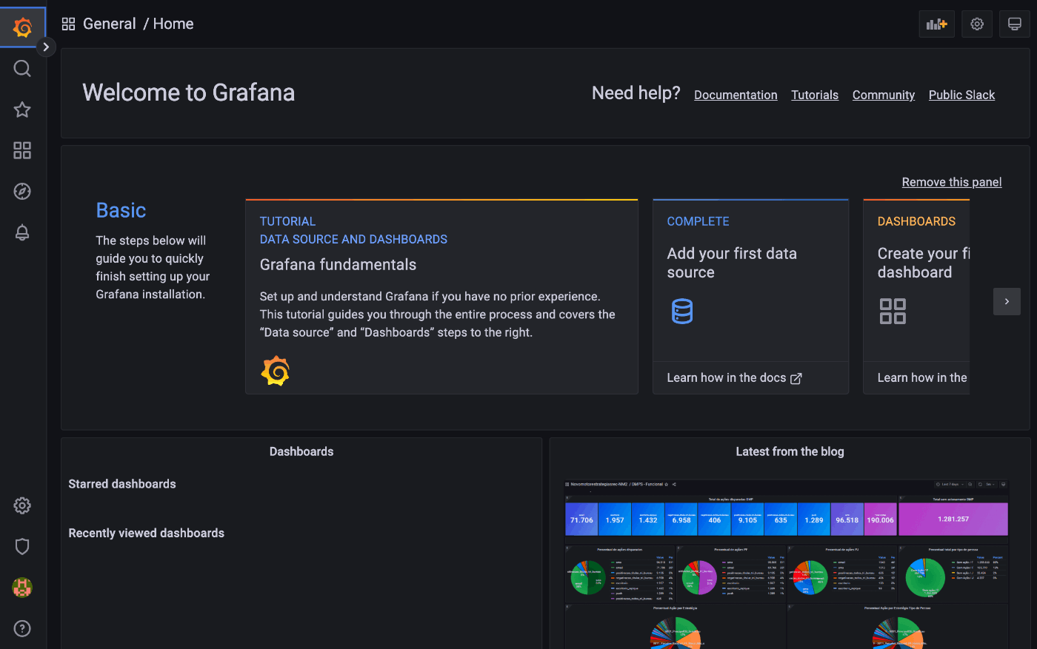Click the DASHBOARDS label on the card

(916, 221)
